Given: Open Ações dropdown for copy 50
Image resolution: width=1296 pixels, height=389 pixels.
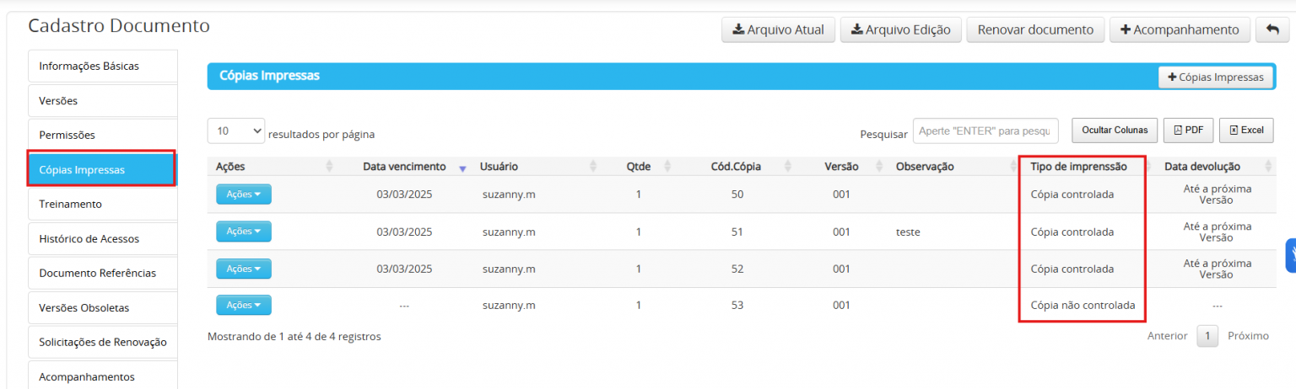Looking at the screenshot, I should (244, 194).
